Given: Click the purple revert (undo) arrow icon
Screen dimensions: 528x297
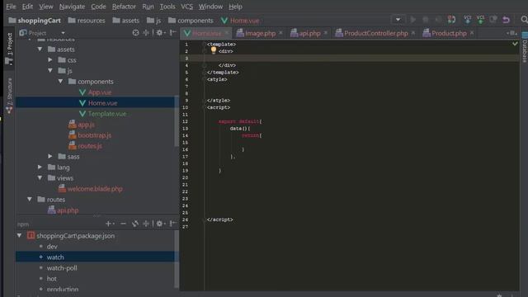Looking at the screenshot, I should click(x=506, y=20).
